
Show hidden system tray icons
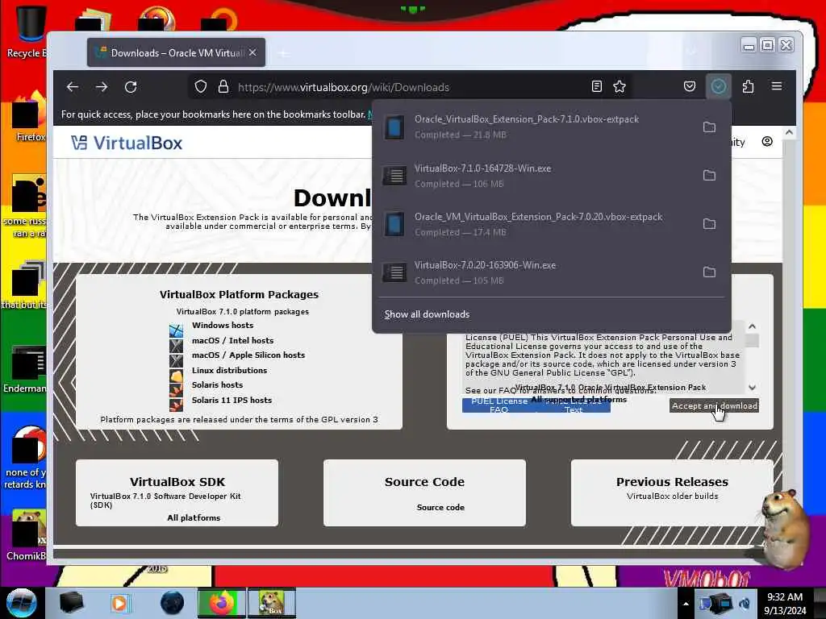(x=686, y=604)
